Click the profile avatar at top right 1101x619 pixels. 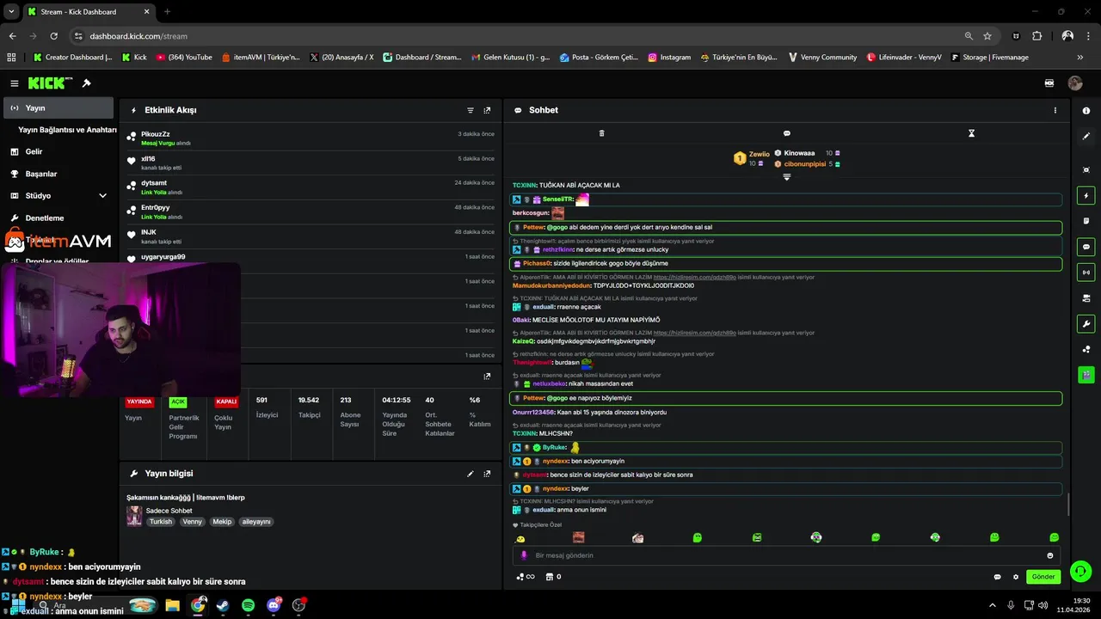[1075, 83]
